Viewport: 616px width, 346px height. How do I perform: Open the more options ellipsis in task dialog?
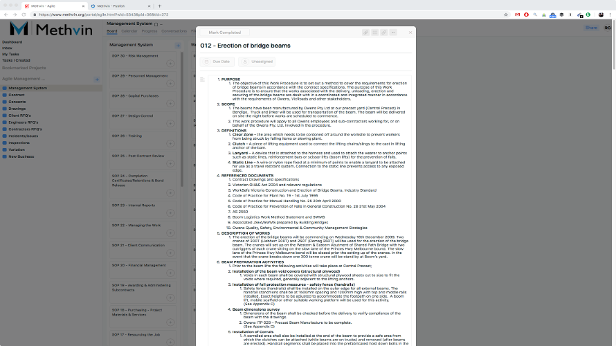[393, 33]
